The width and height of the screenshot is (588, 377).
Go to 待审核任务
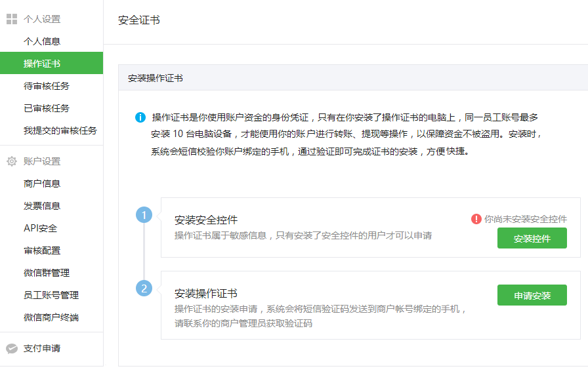[x=47, y=86]
